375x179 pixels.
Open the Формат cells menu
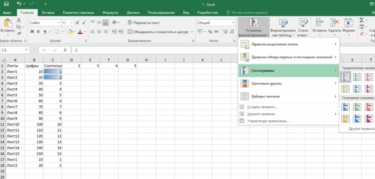(x=349, y=27)
